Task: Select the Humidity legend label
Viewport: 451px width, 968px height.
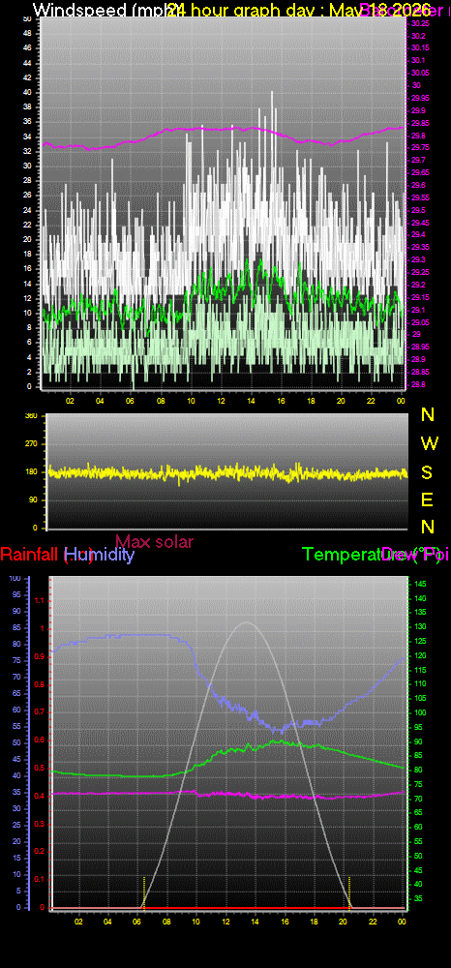Action: pyautogui.click(x=100, y=555)
